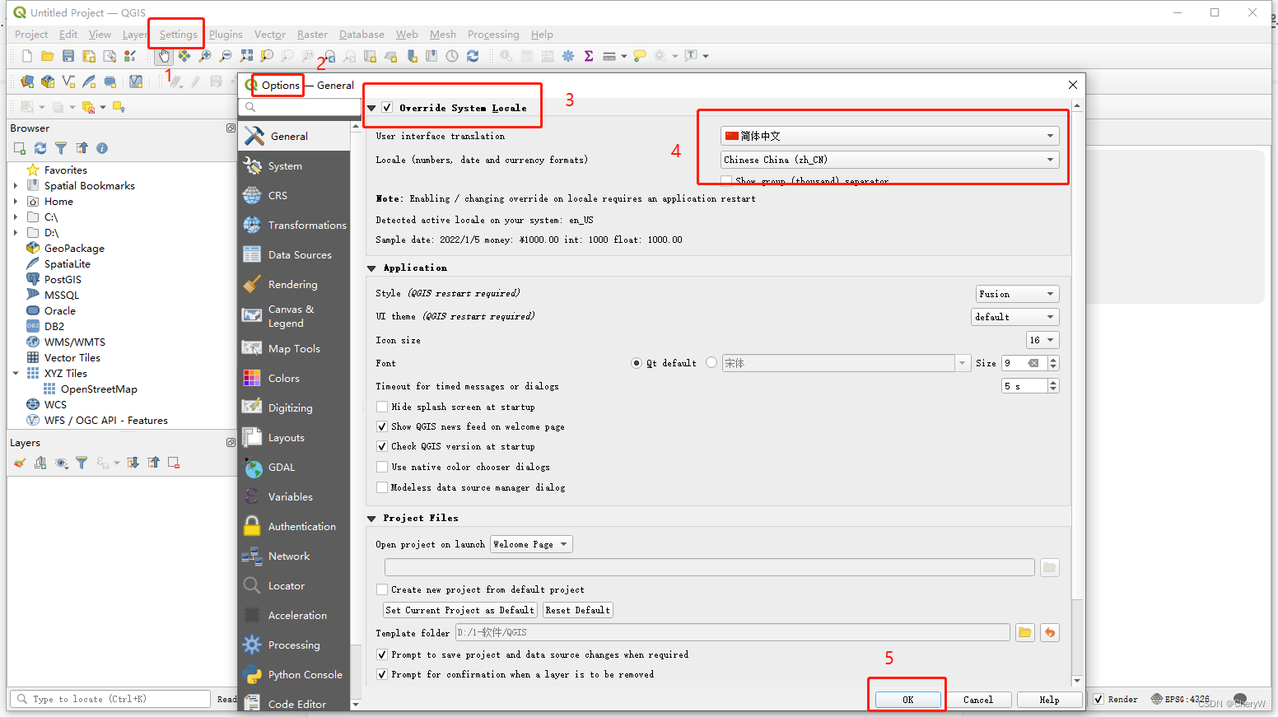Collapse all in the Browser panel
Viewport: 1278px width, 717px height.
[x=82, y=148]
